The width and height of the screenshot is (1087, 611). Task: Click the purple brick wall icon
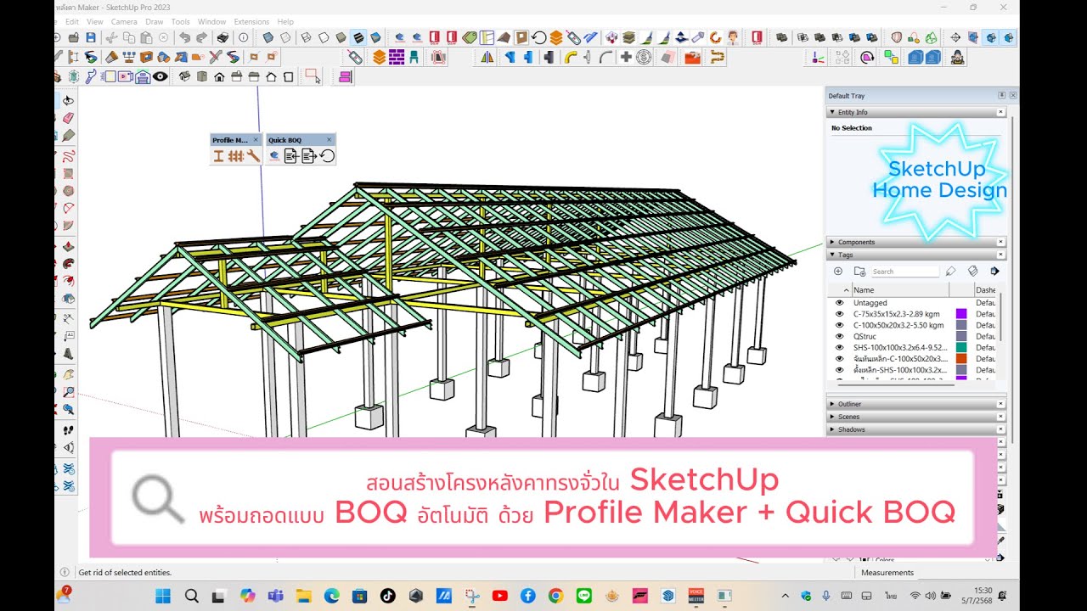click(397, 57)
